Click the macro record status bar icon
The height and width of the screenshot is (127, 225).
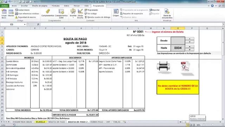[x=14, y=125]
